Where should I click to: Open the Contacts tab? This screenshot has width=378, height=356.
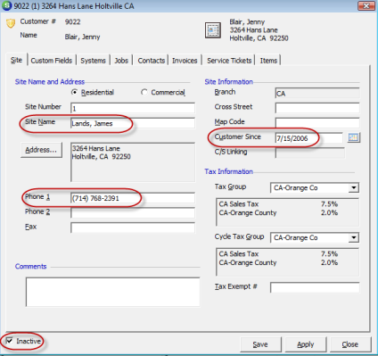click(x=152, y=61)
